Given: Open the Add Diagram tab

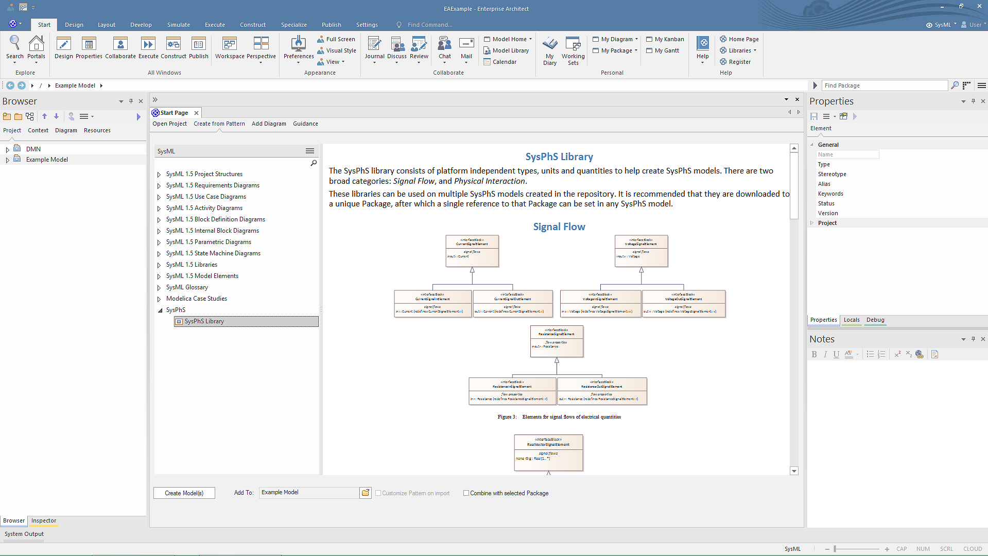Looking at the screenshot, I should 269,124.
